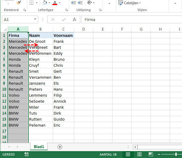This screenshot has width=182, height=158.
Task: Click the zoom slider handle
Action: tap(176, 154)
